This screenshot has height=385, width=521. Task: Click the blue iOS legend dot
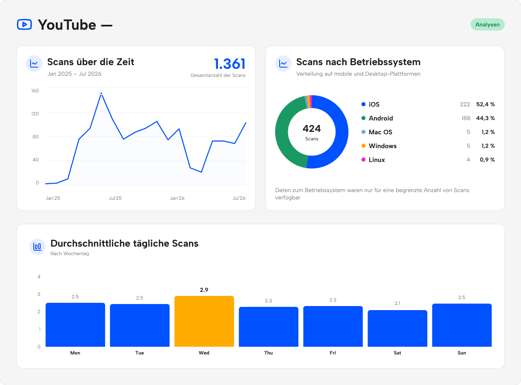pyautogui.click(x=363, y=105)
